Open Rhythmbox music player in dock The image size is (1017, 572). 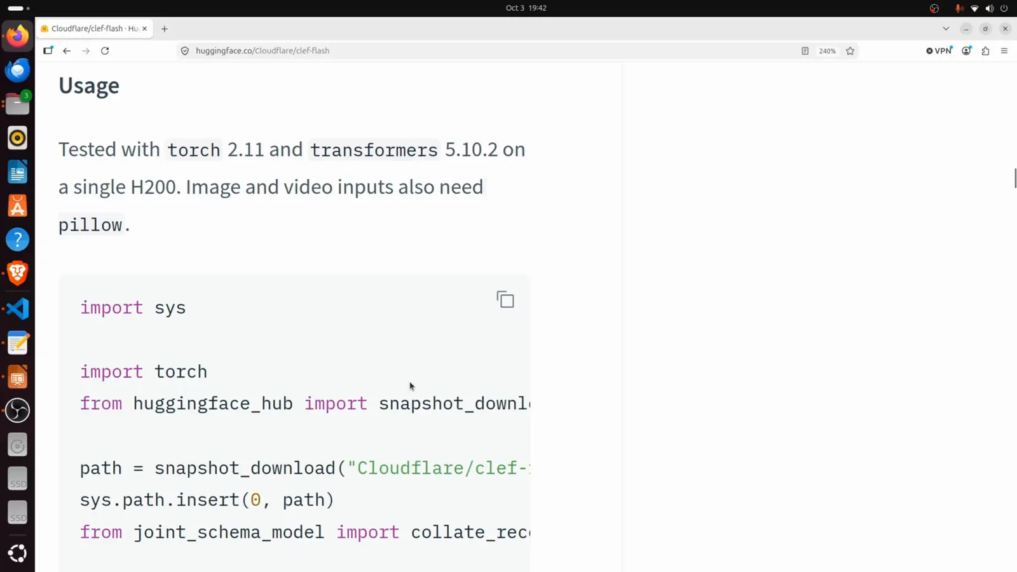click(x=18, y=138)
